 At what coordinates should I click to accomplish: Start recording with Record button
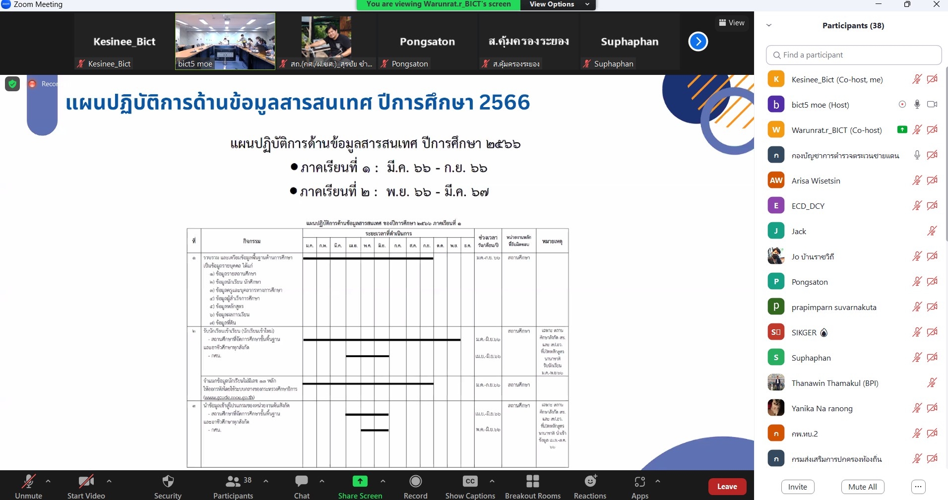pyautogui.click(x=416, y=486)
